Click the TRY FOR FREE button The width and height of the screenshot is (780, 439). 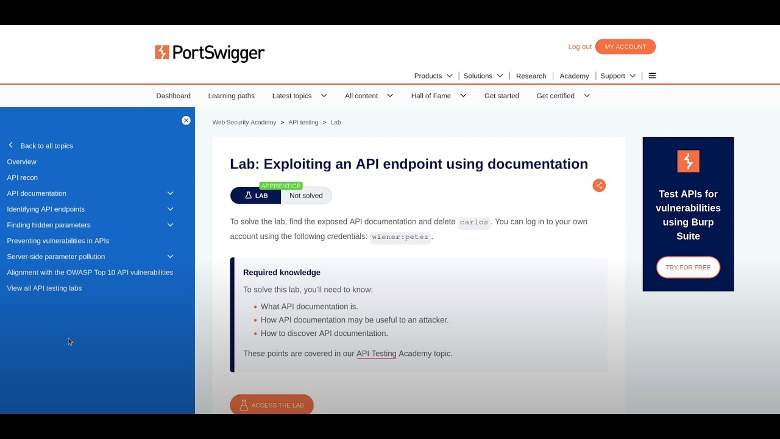click(x=688, y=267)
